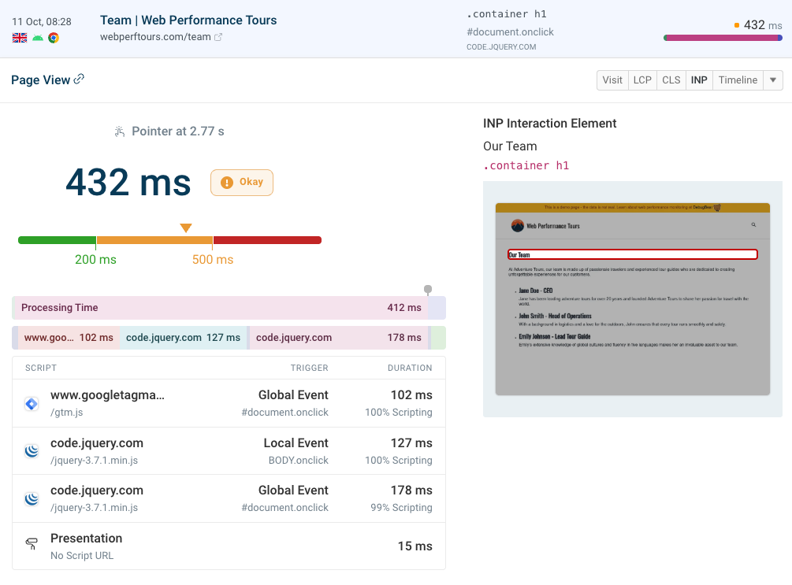Viewport: 792px width, 585px height.
Task: Click the pointer interaction icon
Action: click(120, 131)
